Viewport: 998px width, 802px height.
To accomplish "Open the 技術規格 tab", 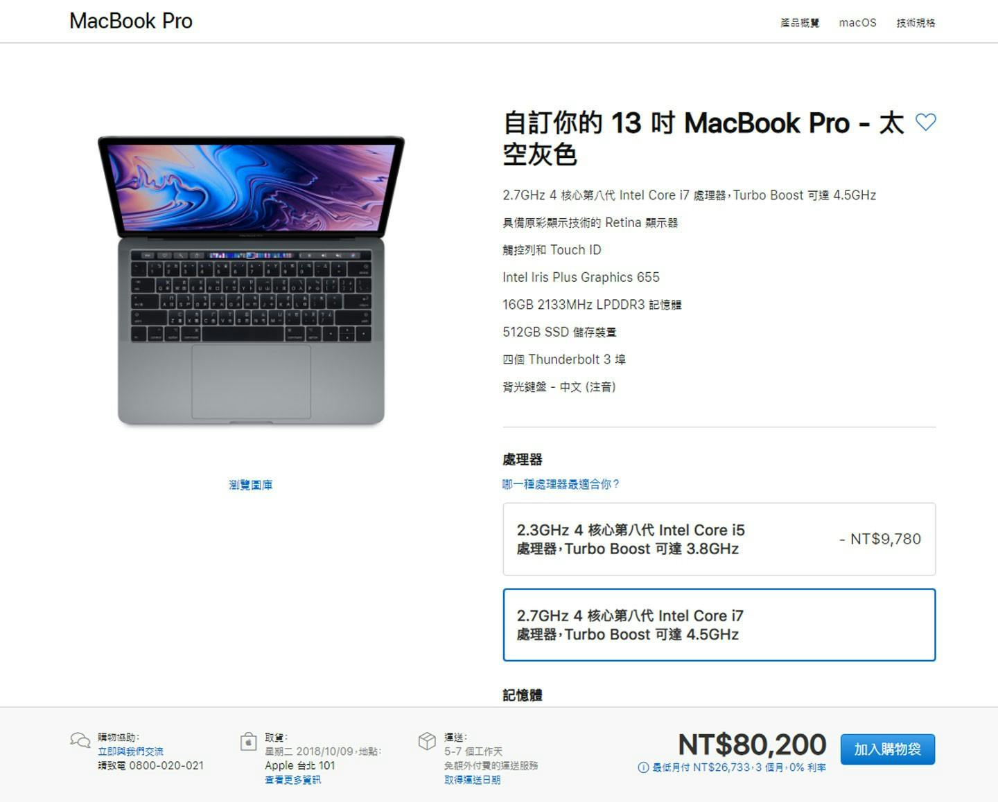I will click(916, 23).
